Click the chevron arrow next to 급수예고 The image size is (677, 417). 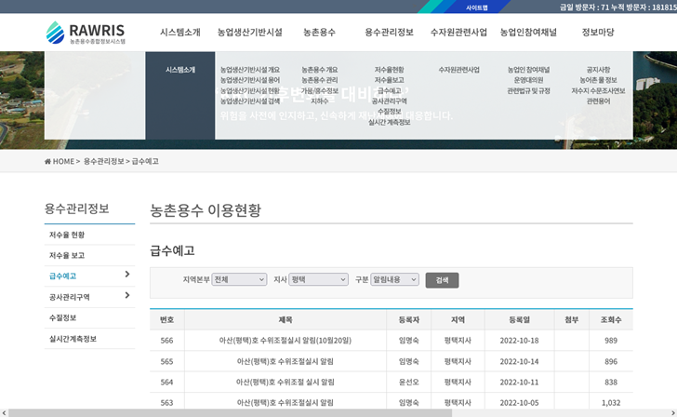pyautogui.click(x=127, y=274)
